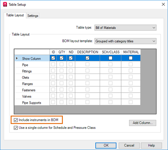Select the Table Layout tab
This screenshot has width=168, height=150.
[x=15, y=15]
